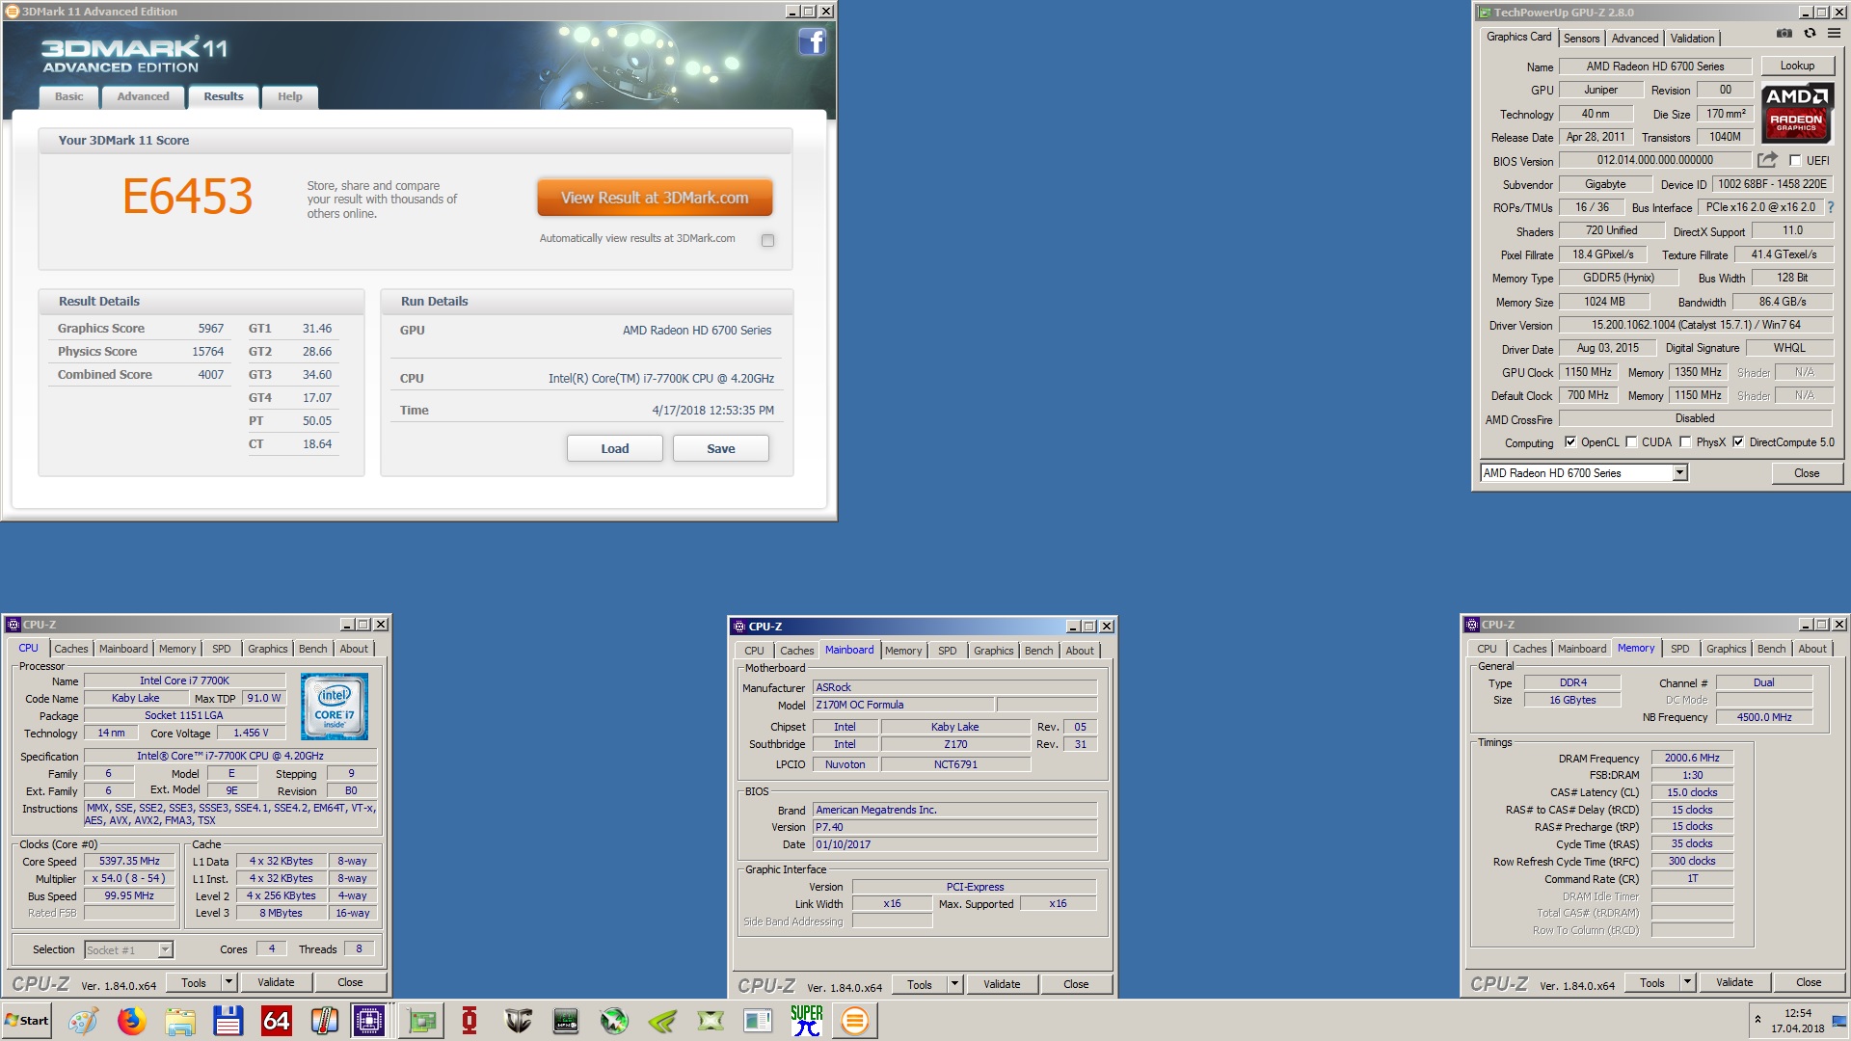Open the Validation tab in GPU-Z
The image size is (1851, 1041).
pos(1692,39)
